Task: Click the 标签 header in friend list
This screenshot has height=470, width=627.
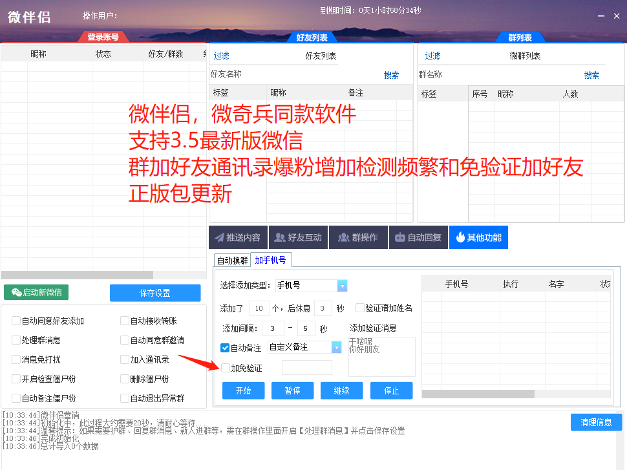Action: [x=220, y=93]
